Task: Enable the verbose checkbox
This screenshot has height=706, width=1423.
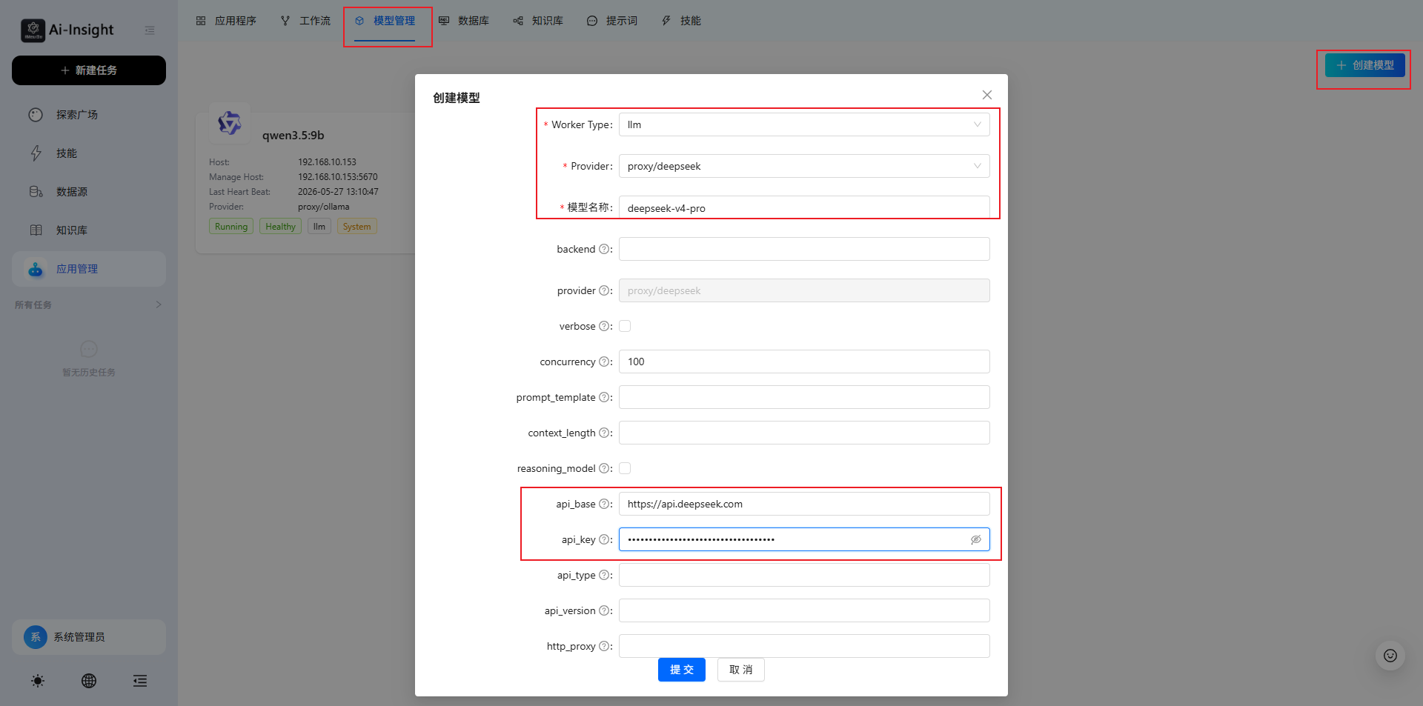Action: [x=625, y=326]
